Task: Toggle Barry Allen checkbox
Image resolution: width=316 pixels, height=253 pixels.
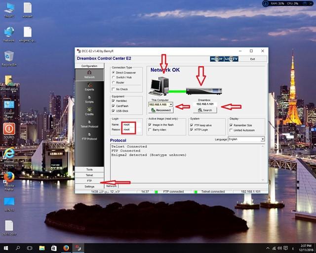Action: (150, 130)
